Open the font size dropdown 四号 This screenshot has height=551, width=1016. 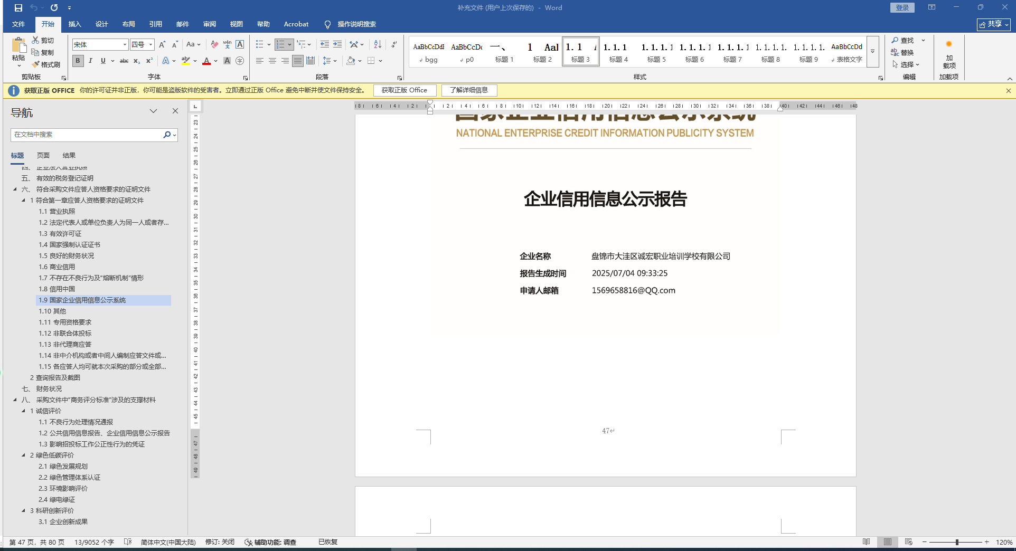click(150, 45)
